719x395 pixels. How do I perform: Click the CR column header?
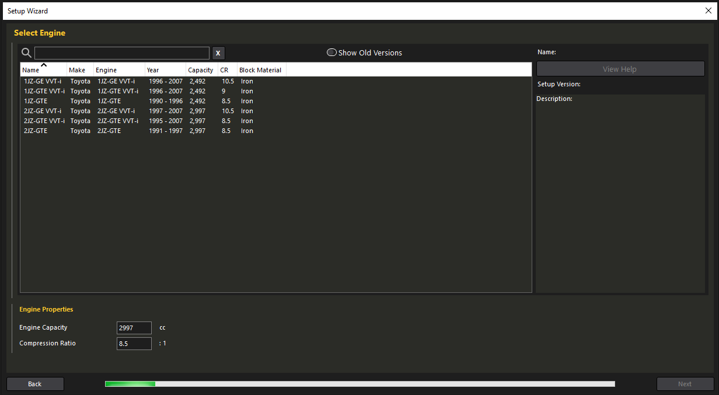[224, 70]
